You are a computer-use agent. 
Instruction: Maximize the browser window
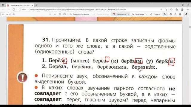[183, 5]
